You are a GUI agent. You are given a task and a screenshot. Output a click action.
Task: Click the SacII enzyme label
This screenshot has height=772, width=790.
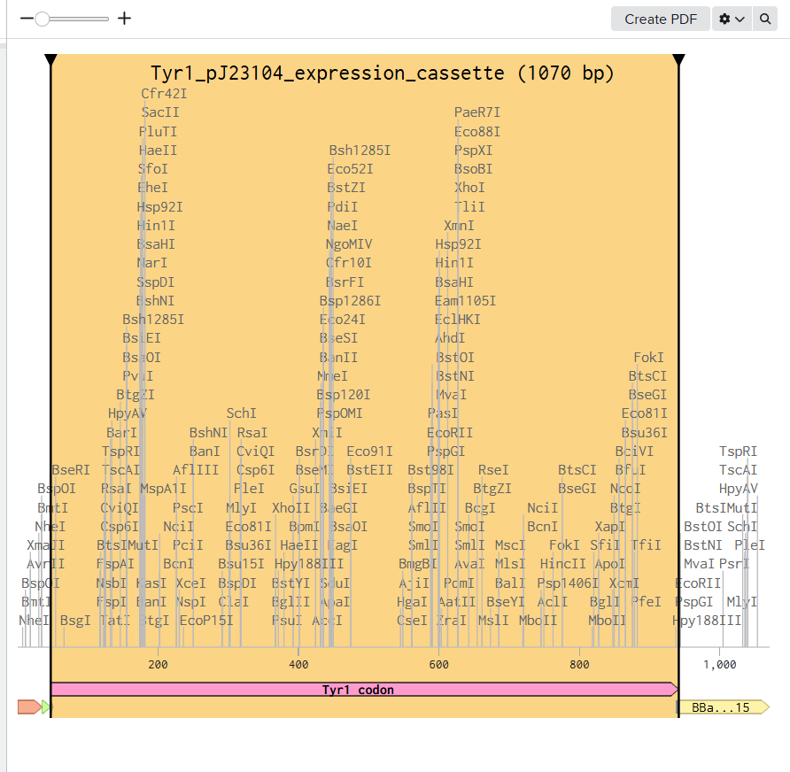(160, 112)
